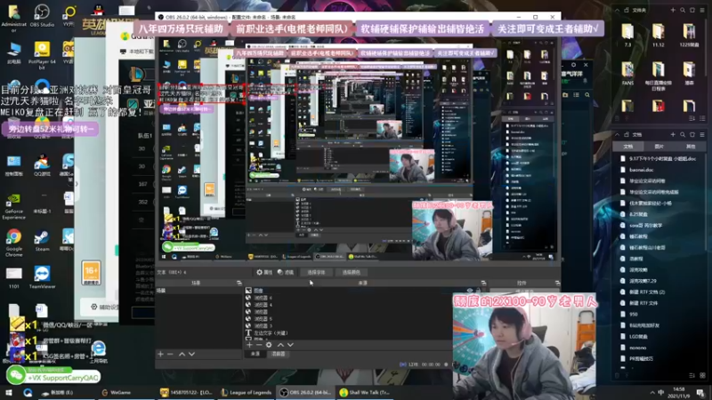Add item in 文件夹 panel header

tap(673, 10)
